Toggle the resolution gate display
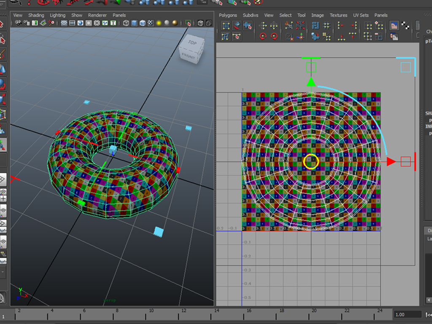Screen dimensions: 432x324 [81, 23]
